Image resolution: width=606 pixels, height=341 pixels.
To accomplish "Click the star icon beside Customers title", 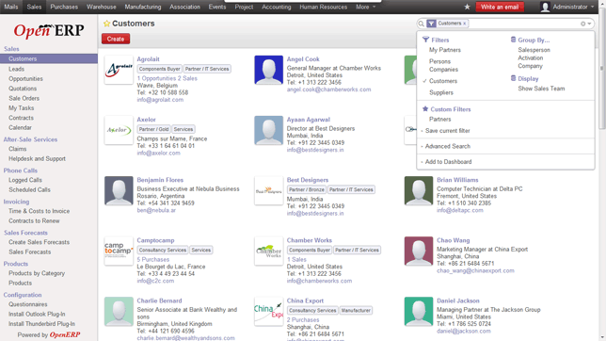I will (106, 24).
